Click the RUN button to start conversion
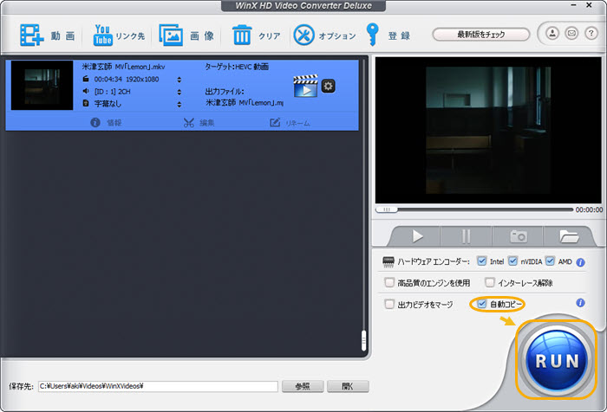 (557, 361)
